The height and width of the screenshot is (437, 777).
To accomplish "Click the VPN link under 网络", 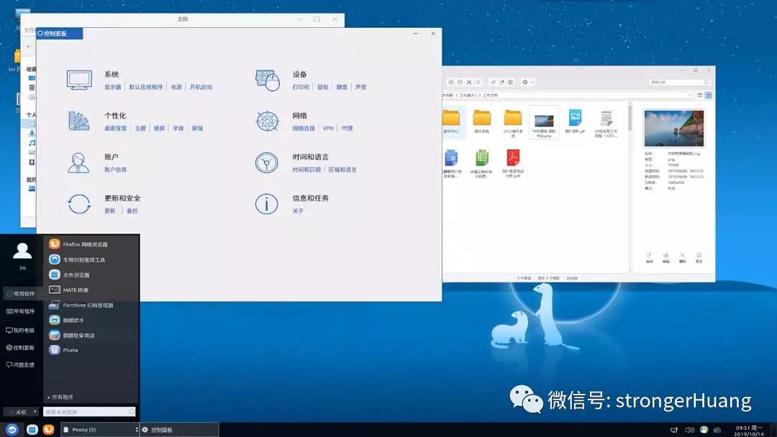I will (328, 129).
